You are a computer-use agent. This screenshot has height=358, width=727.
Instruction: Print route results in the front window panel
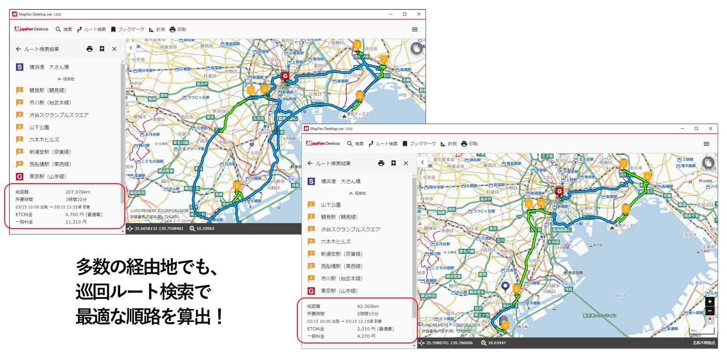coord(381,163)
